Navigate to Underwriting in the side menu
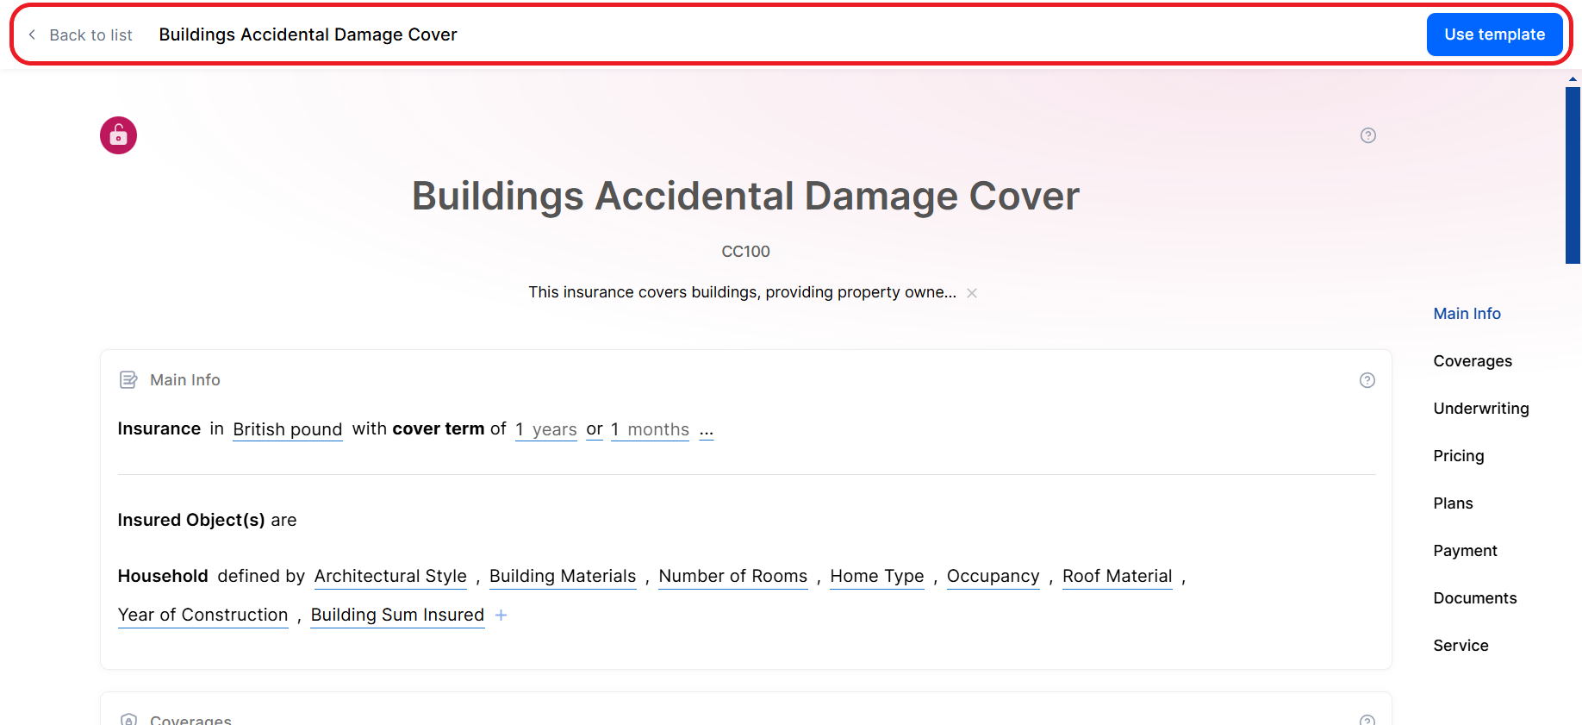 tap(1480, 409)
